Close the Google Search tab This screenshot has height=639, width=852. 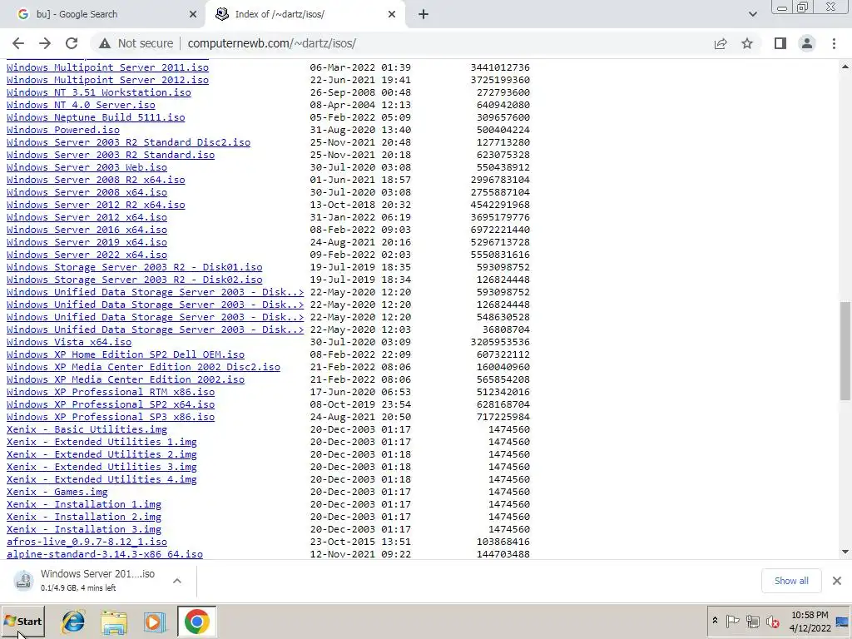coord(193,15)
